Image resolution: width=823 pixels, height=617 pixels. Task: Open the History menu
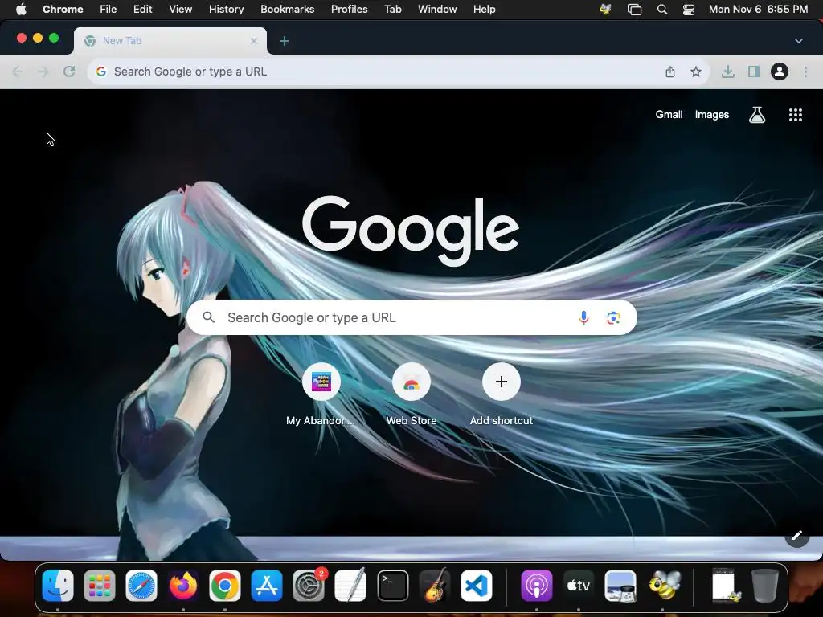(x=226, y=9)
